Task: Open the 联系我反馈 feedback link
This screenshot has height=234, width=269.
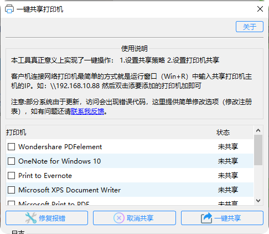Action: [87, 111]
